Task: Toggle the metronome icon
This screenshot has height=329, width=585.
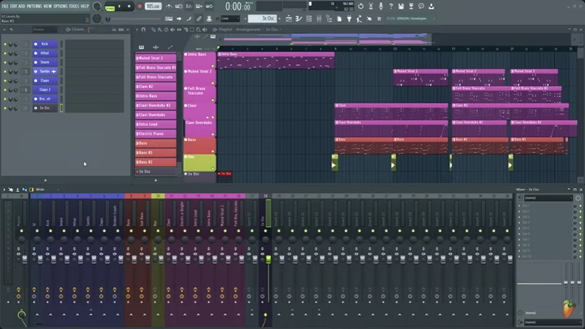Action: coord(169,7)
